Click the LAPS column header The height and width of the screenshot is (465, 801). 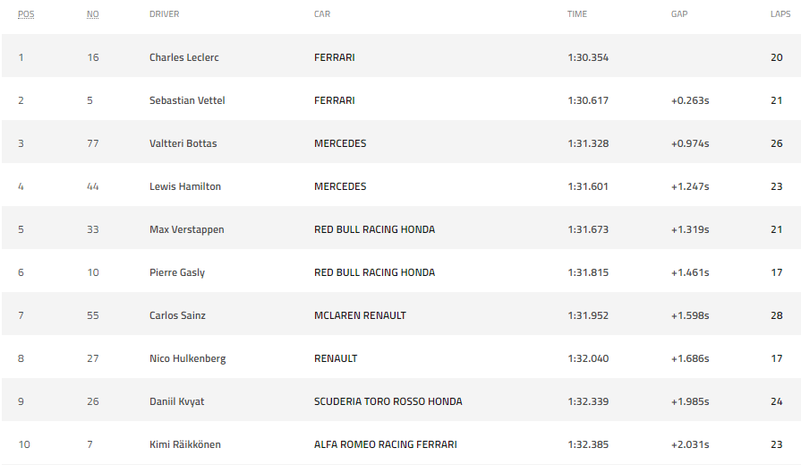click(780, 14)
